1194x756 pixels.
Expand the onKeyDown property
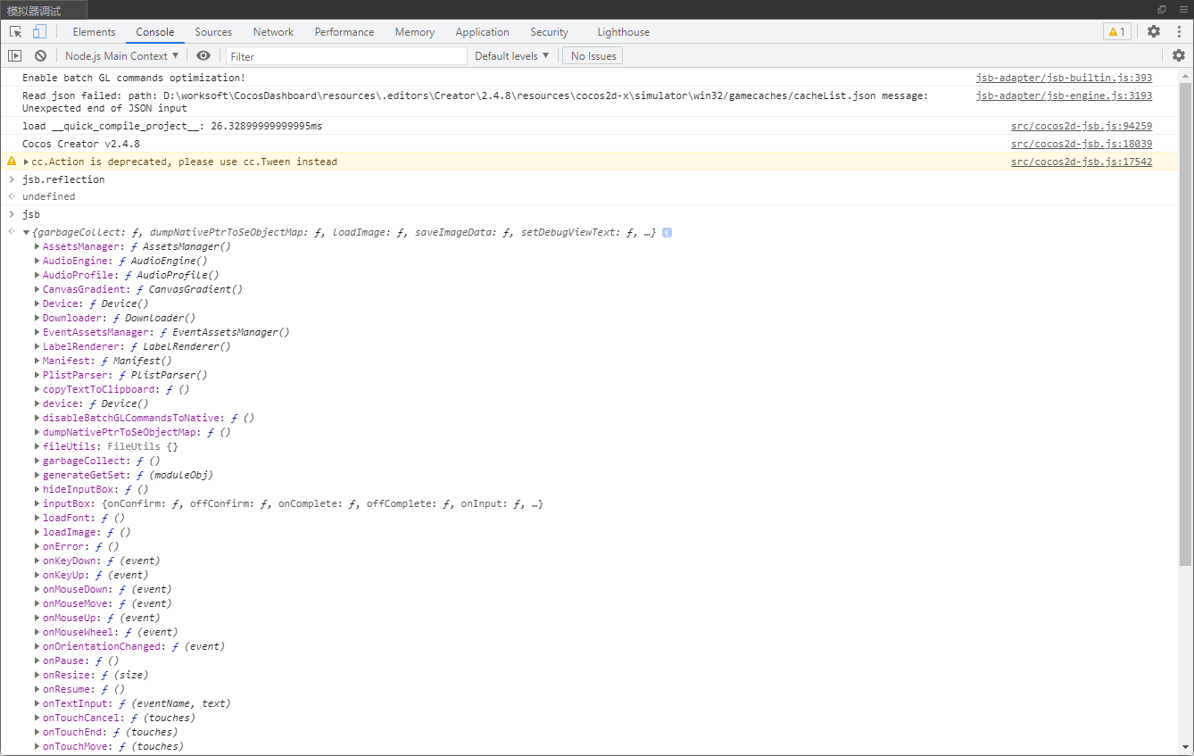pos(37,561)
